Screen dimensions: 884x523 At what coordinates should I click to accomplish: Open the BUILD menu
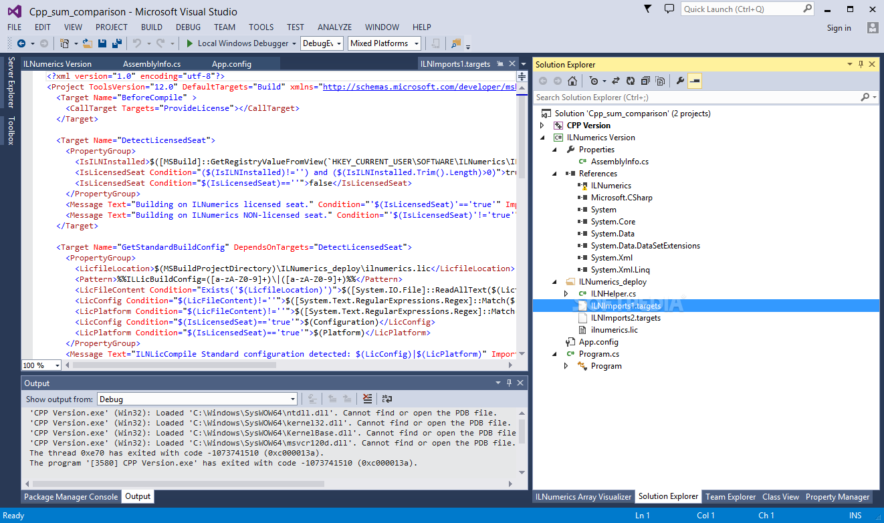[152, 27]
